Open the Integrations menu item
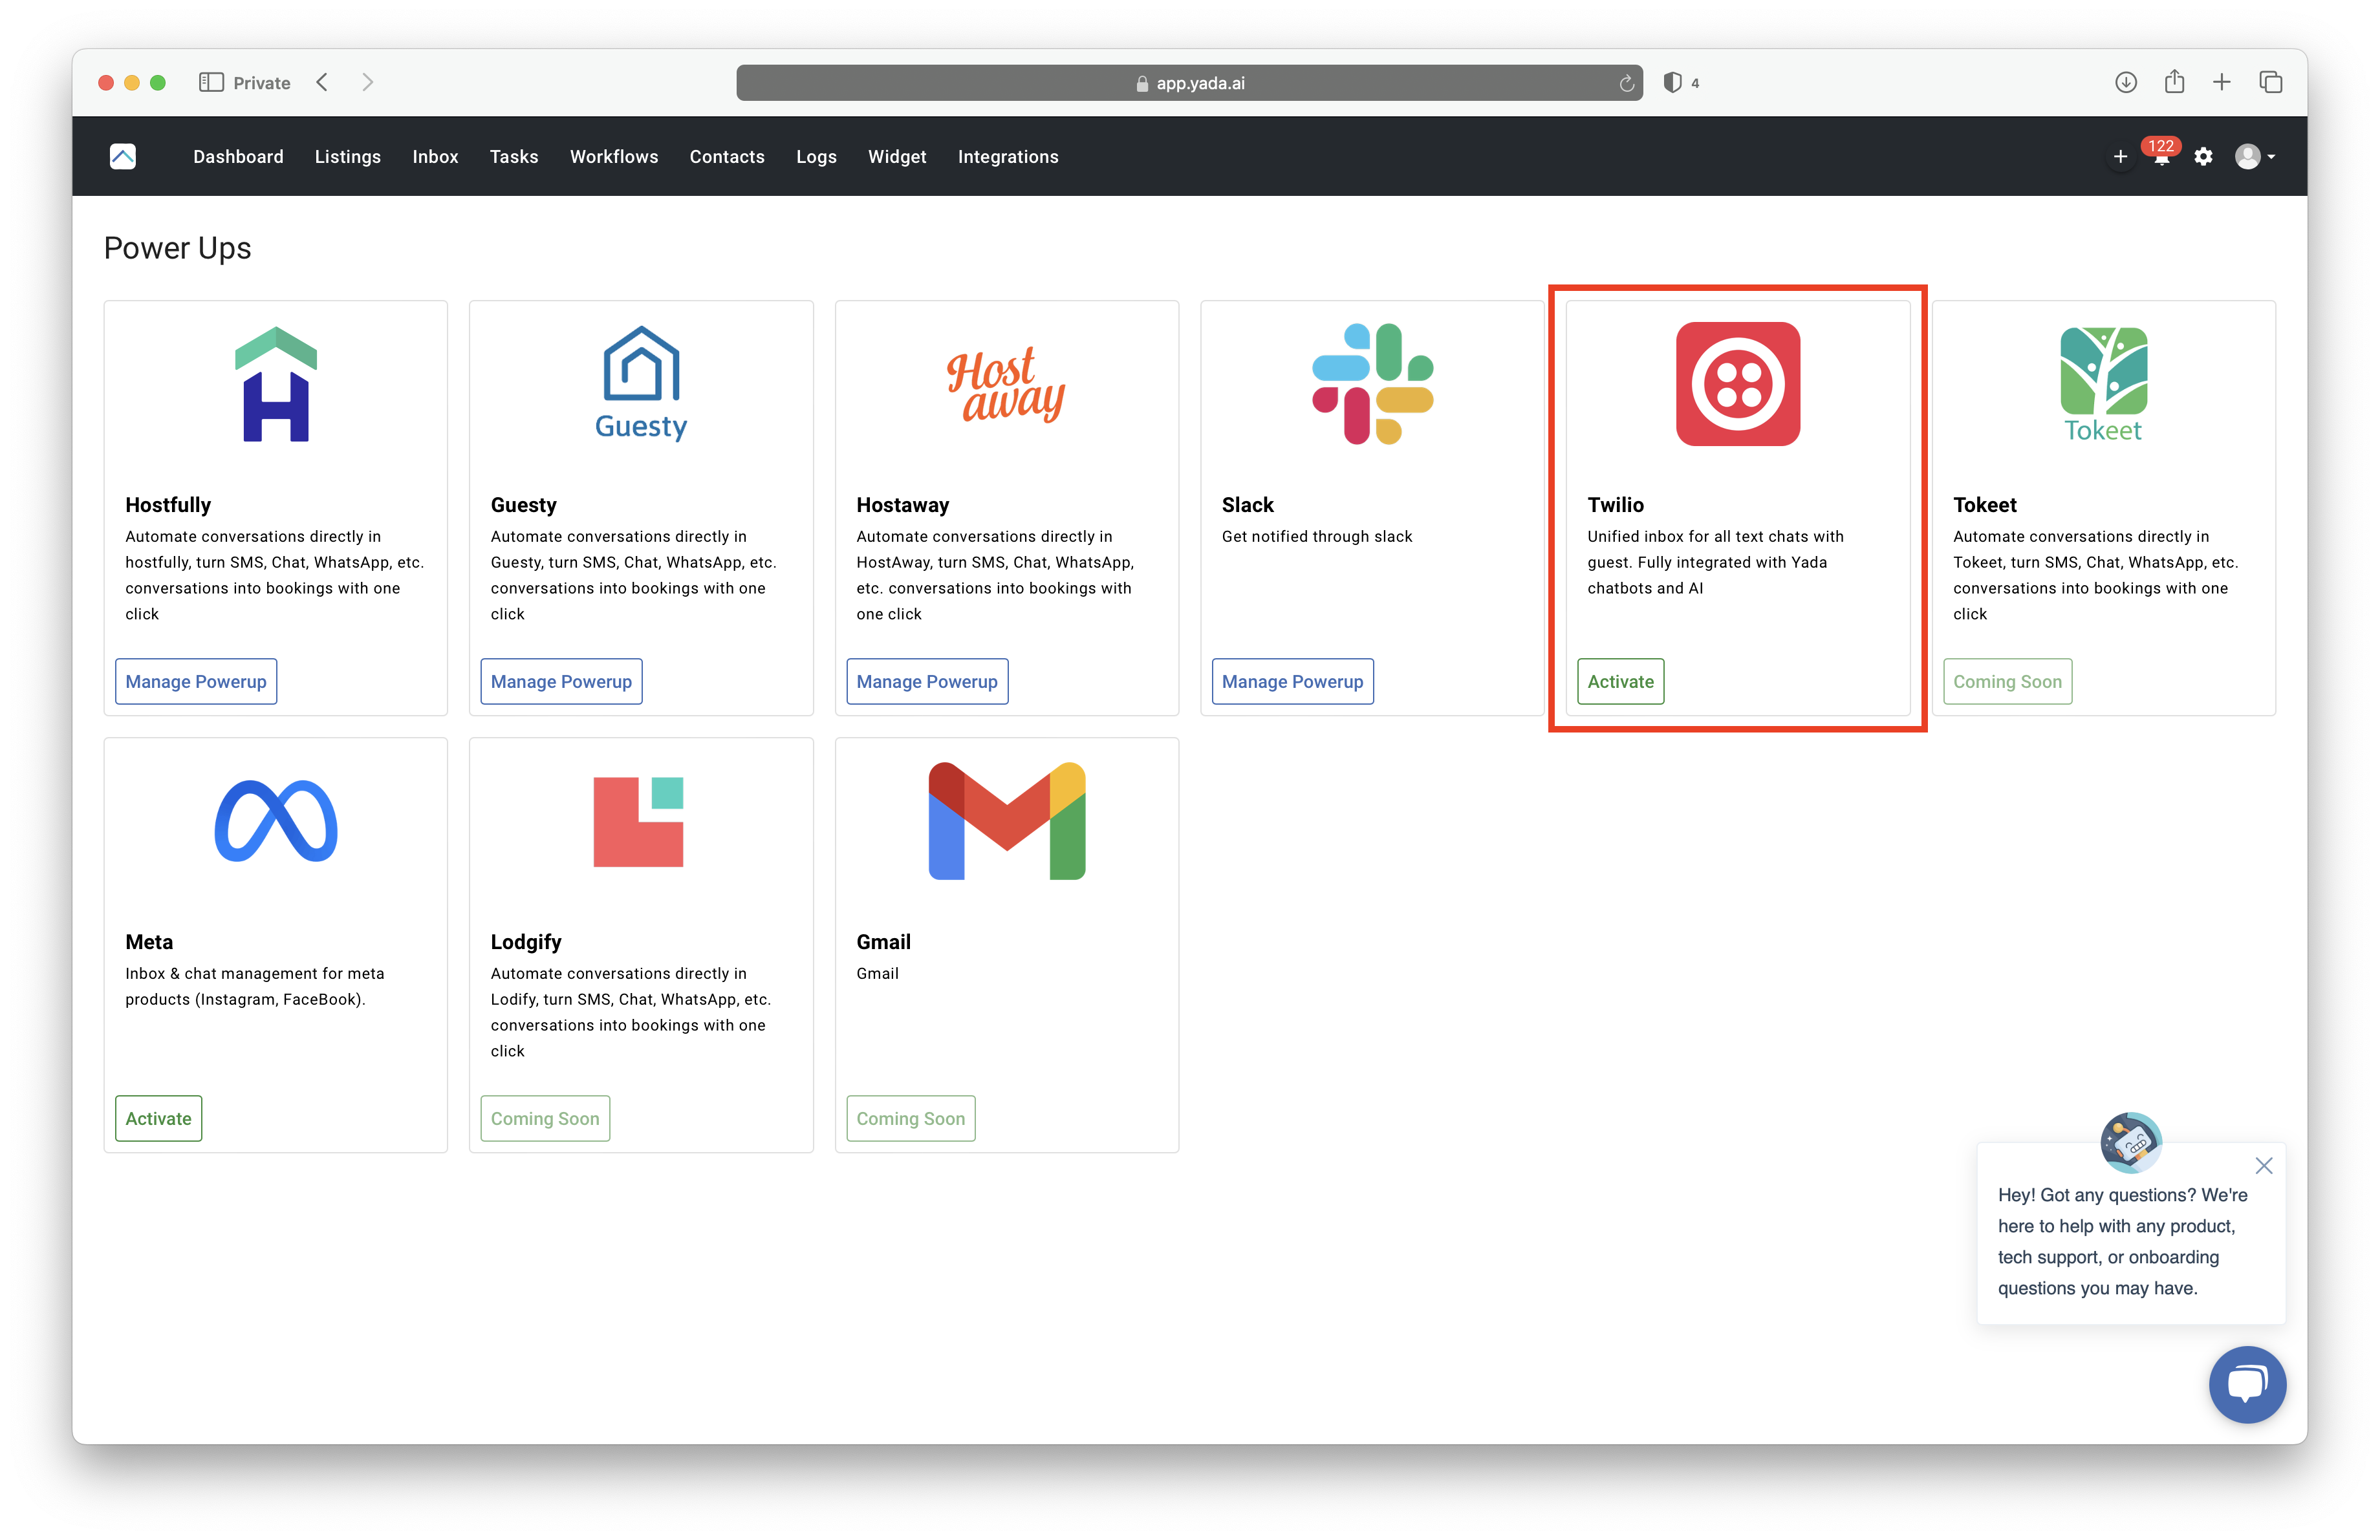This screenshot has width=2380, height=1540. (1007, 157)
